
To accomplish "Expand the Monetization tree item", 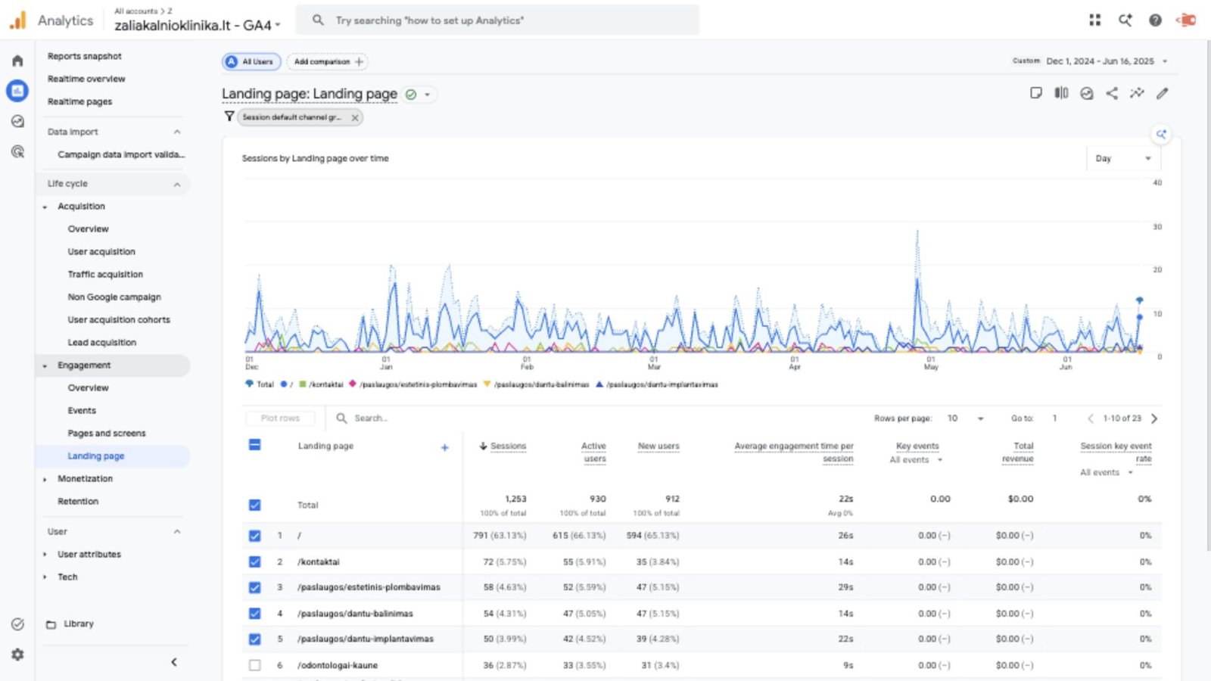I will coord(45,479).
